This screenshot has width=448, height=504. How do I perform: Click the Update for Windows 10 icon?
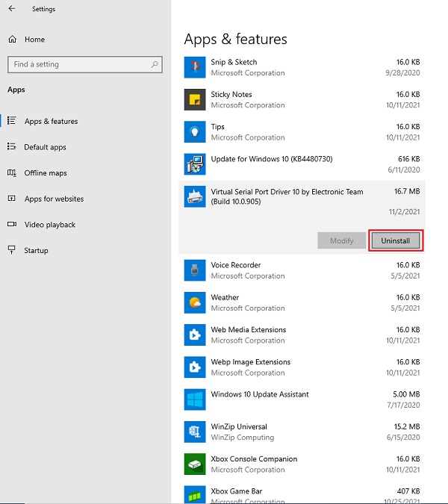[x=195, y=164]
